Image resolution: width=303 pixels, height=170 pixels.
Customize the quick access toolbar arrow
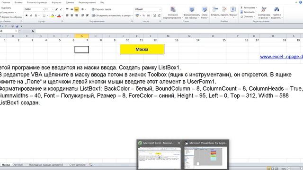(21, 26)
